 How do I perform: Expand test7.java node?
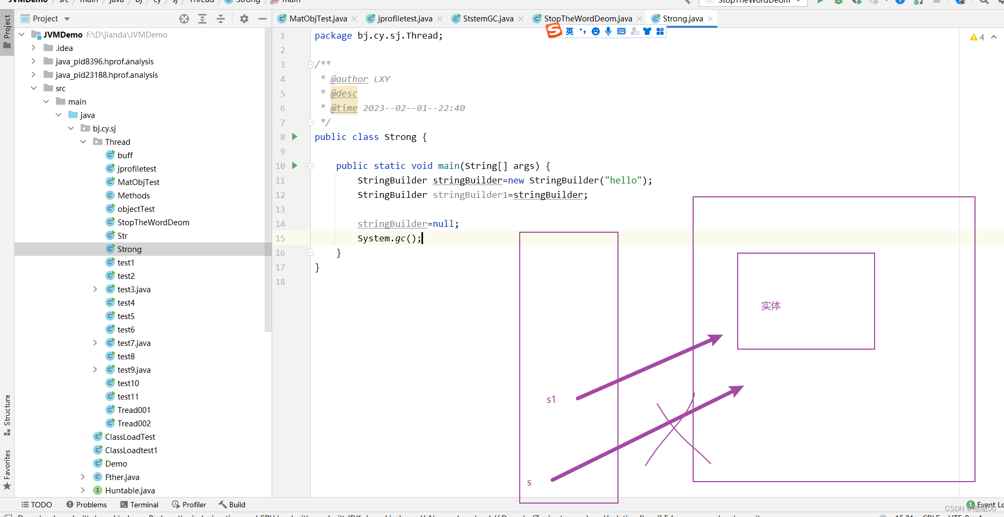(x=95, y=343)
